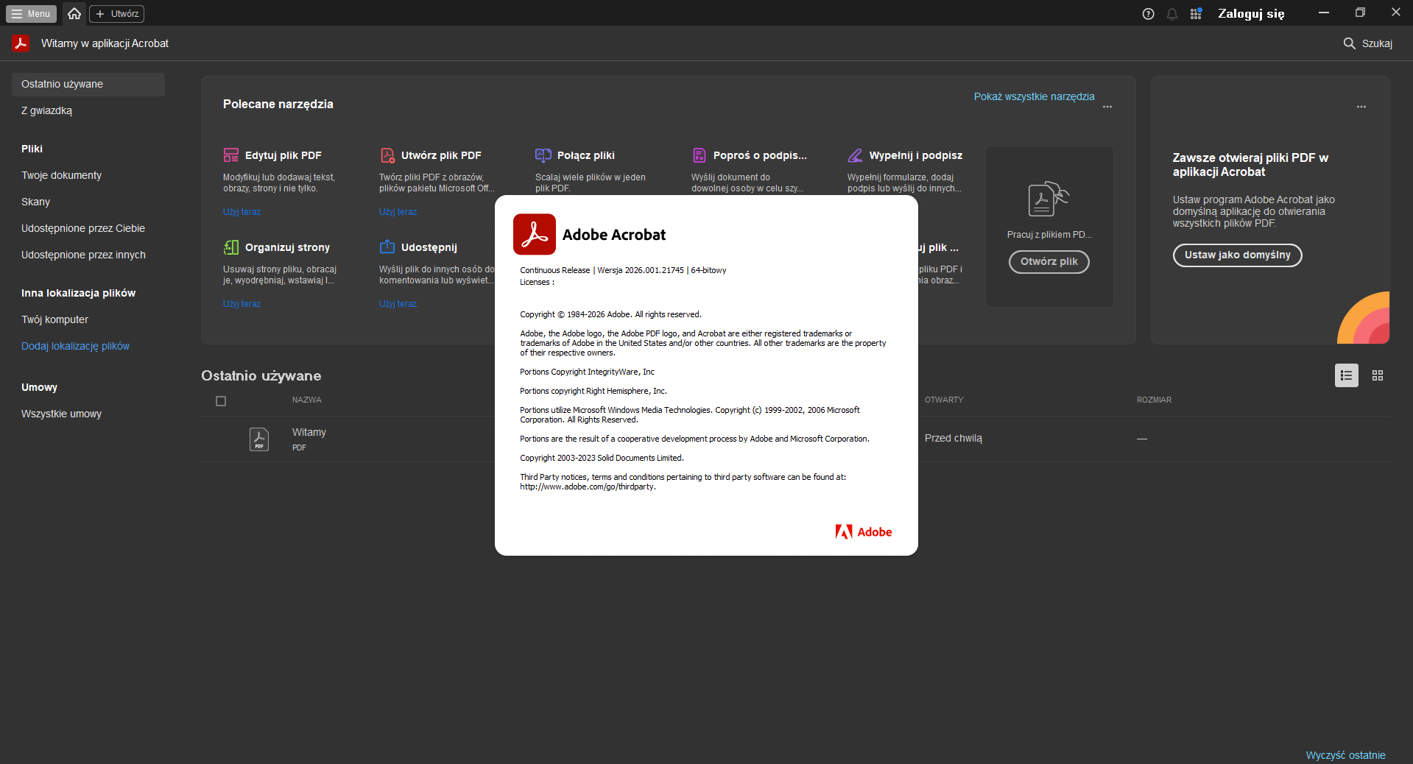Click the Edytuj plik PDF tool icon

[231, 155]
